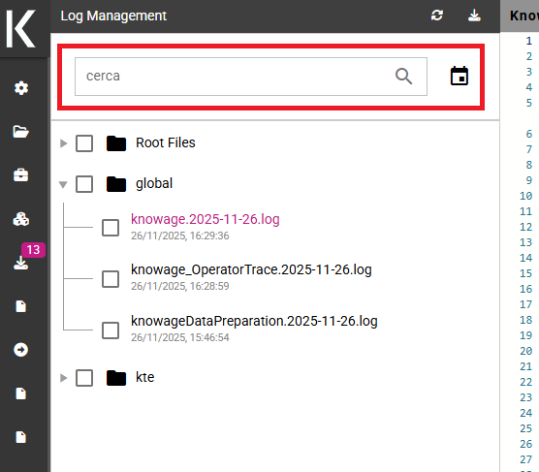The image size is (539, 472).
Task: Click timestamp 26/11/2025, 16:28:59
Action: point(179,286)
